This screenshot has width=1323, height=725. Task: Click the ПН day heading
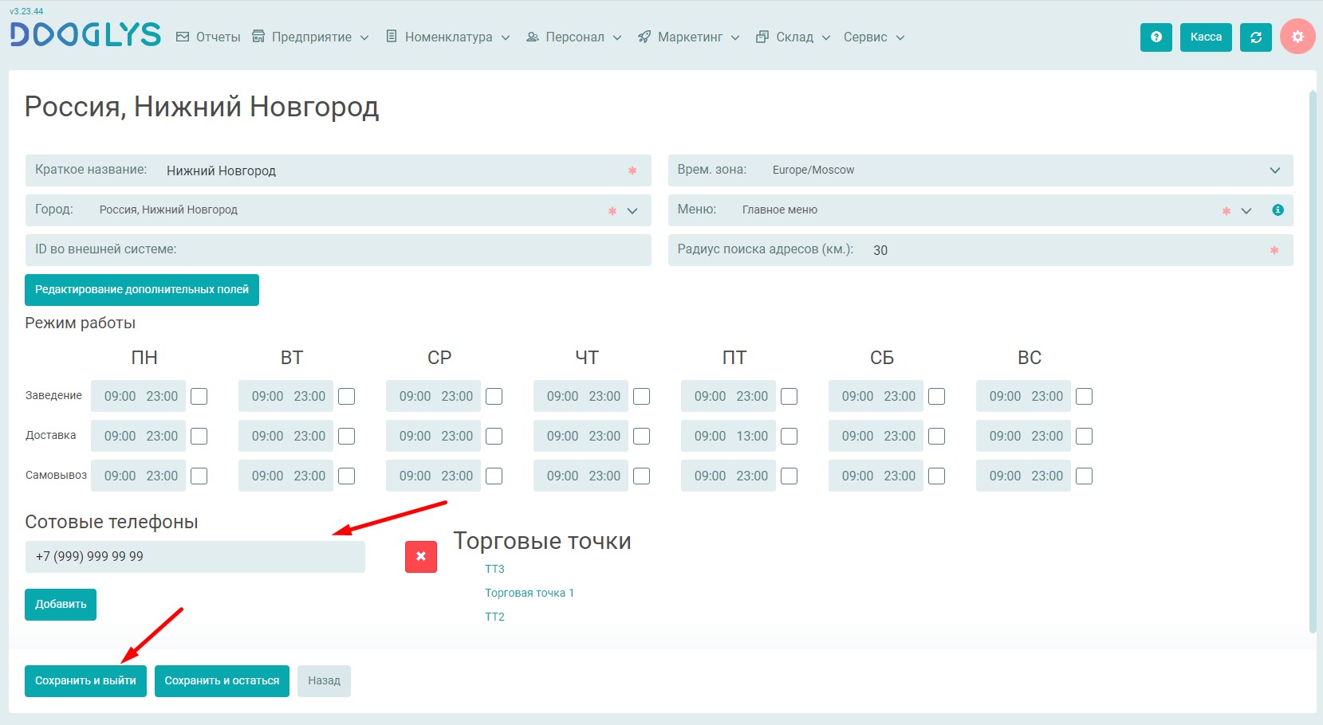coord(144,358)
